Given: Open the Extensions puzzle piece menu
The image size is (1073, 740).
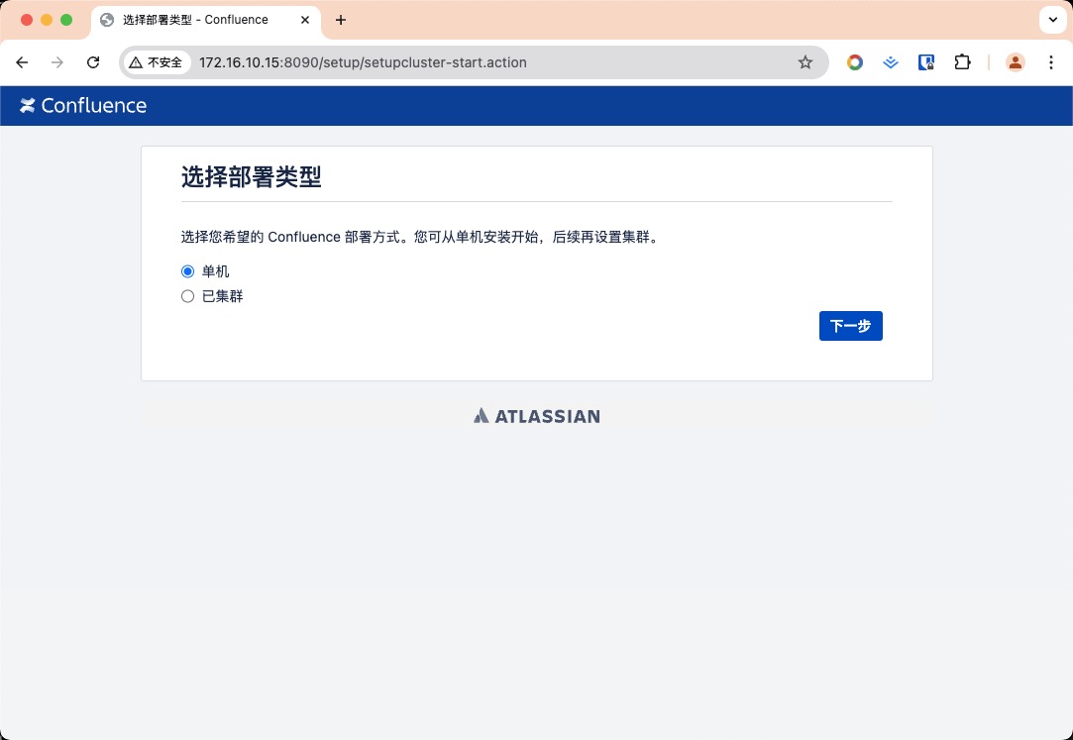Looking at the screenshot, I should [962, 62].
